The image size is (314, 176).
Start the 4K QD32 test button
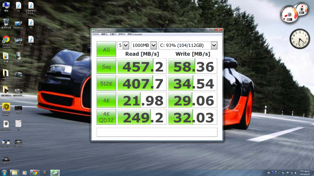click(106, 117)
